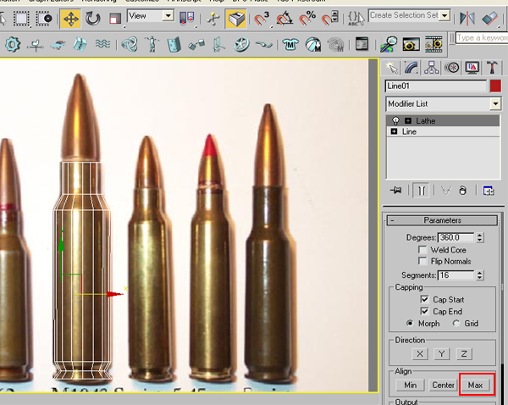508x405 pixels.
Task: Click Analyze World magnifier icon
Action: click(389, 44)
